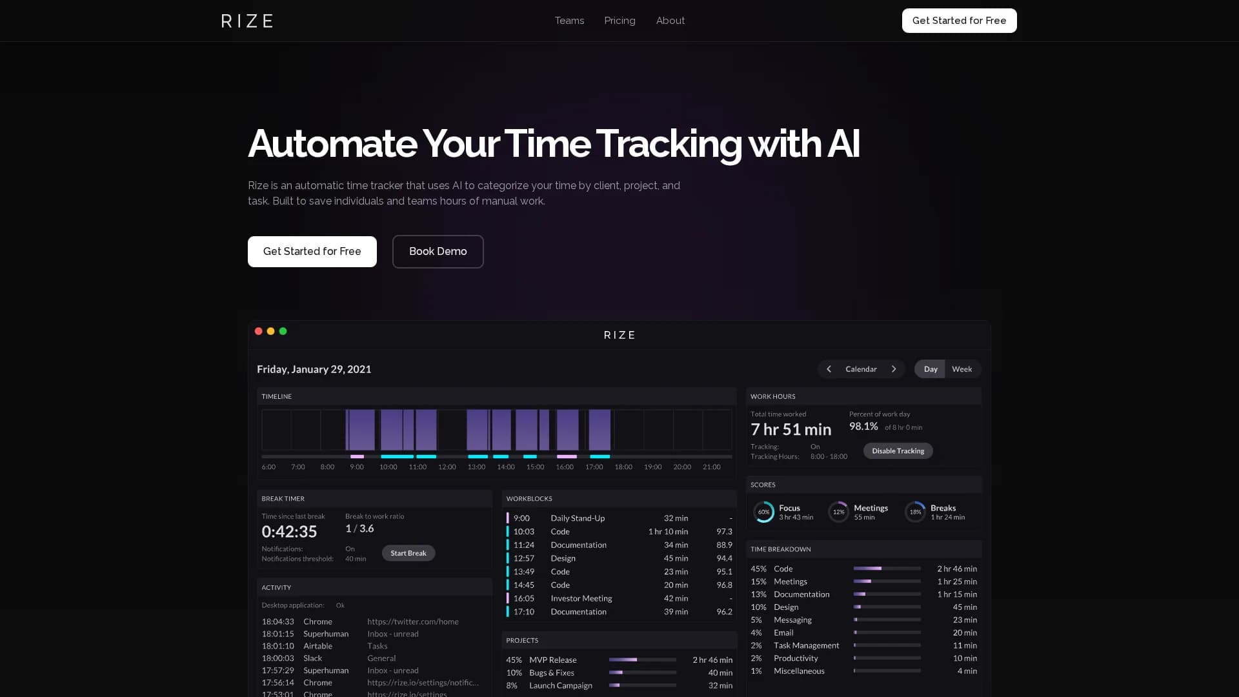Click the yellow minimize dot of app window
The height and width of the screenshot is (697, 1239).
click(270, 331)
